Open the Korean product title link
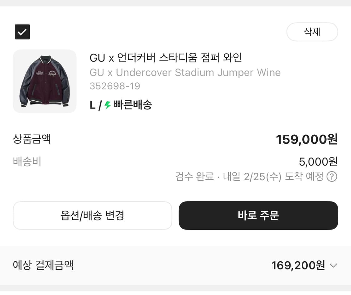Screen dimensions: 351x295 point(166,58)
